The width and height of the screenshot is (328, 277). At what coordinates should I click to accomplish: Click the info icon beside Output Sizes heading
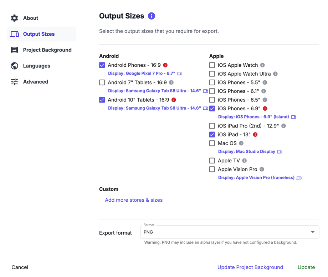point(152,16)
